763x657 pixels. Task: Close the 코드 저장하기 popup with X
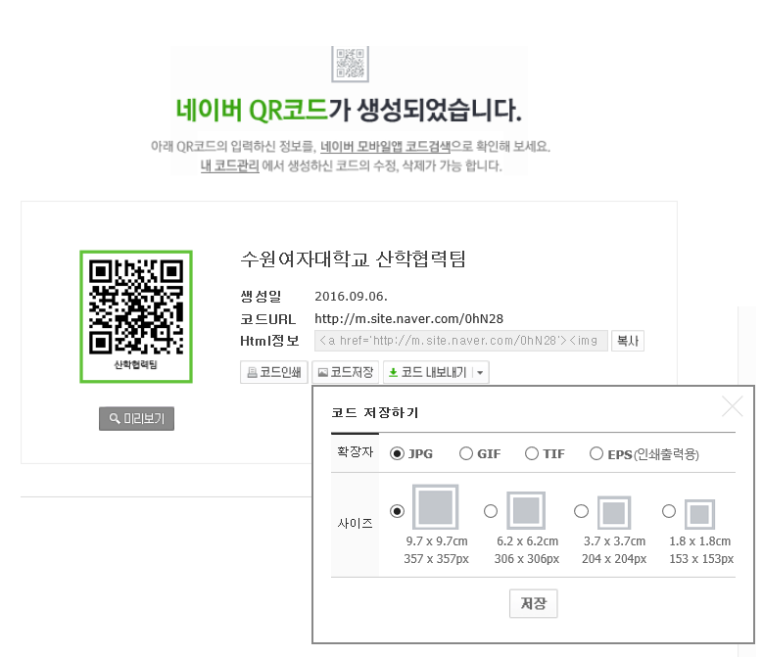point(732,407)
